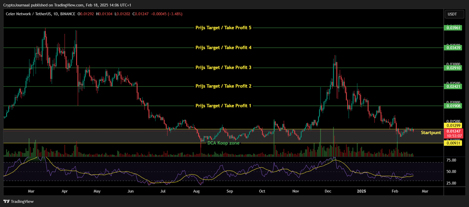
Task: Click the 'Jun' label on the time axis
Action: coord(131,192)
